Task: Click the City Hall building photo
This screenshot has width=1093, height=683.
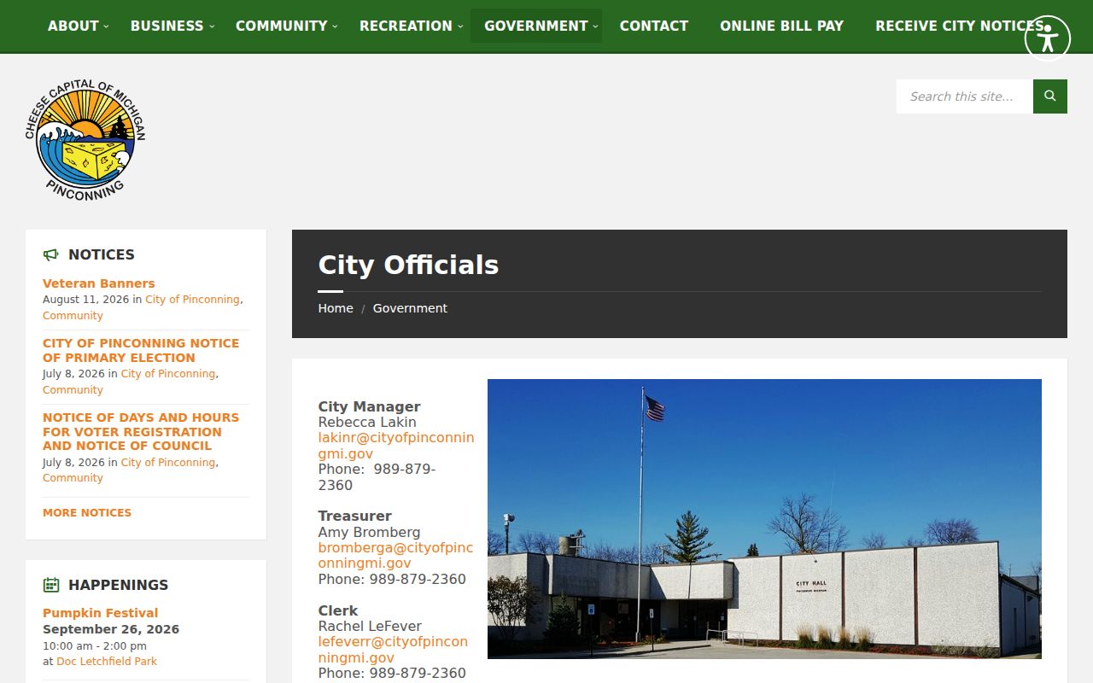Action: [x=764, y=519]
